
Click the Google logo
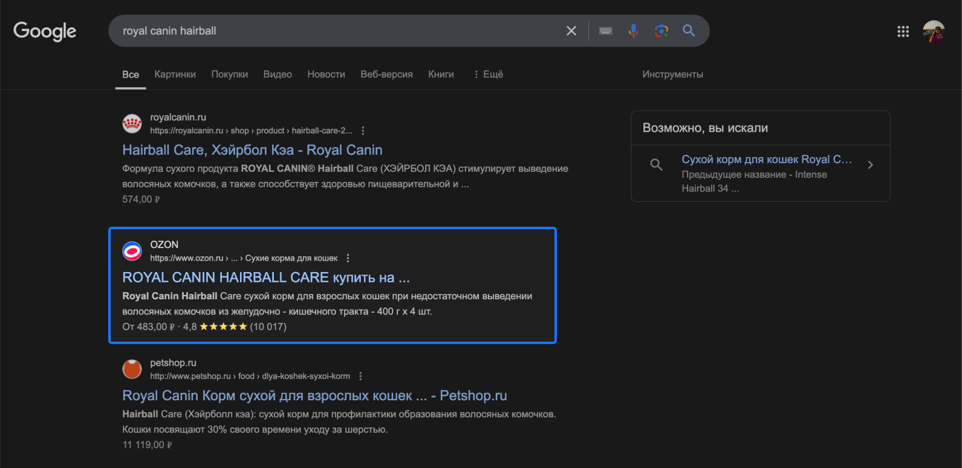coord(45,31)
